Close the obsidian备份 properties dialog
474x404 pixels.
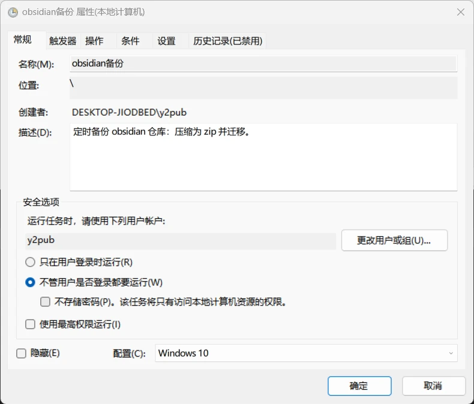coord(460,12)
